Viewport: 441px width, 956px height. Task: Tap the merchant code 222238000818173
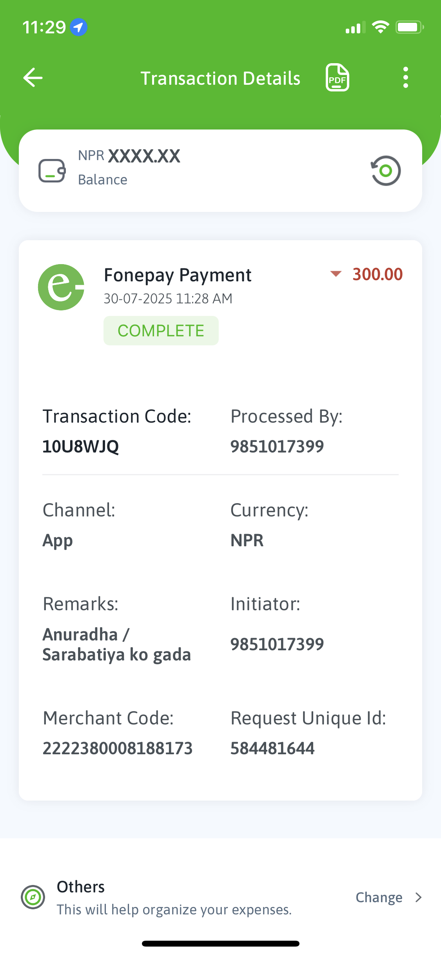point(118,748)
